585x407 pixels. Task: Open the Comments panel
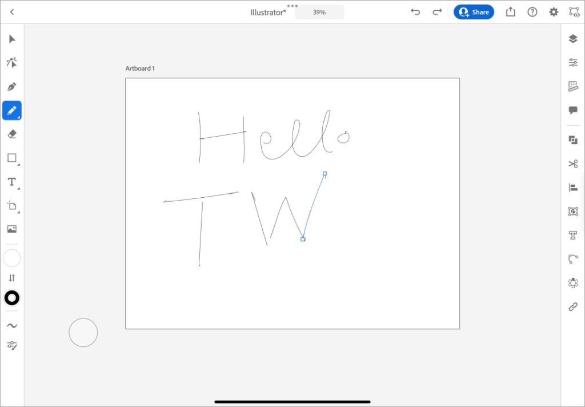(x=573, y=110)
